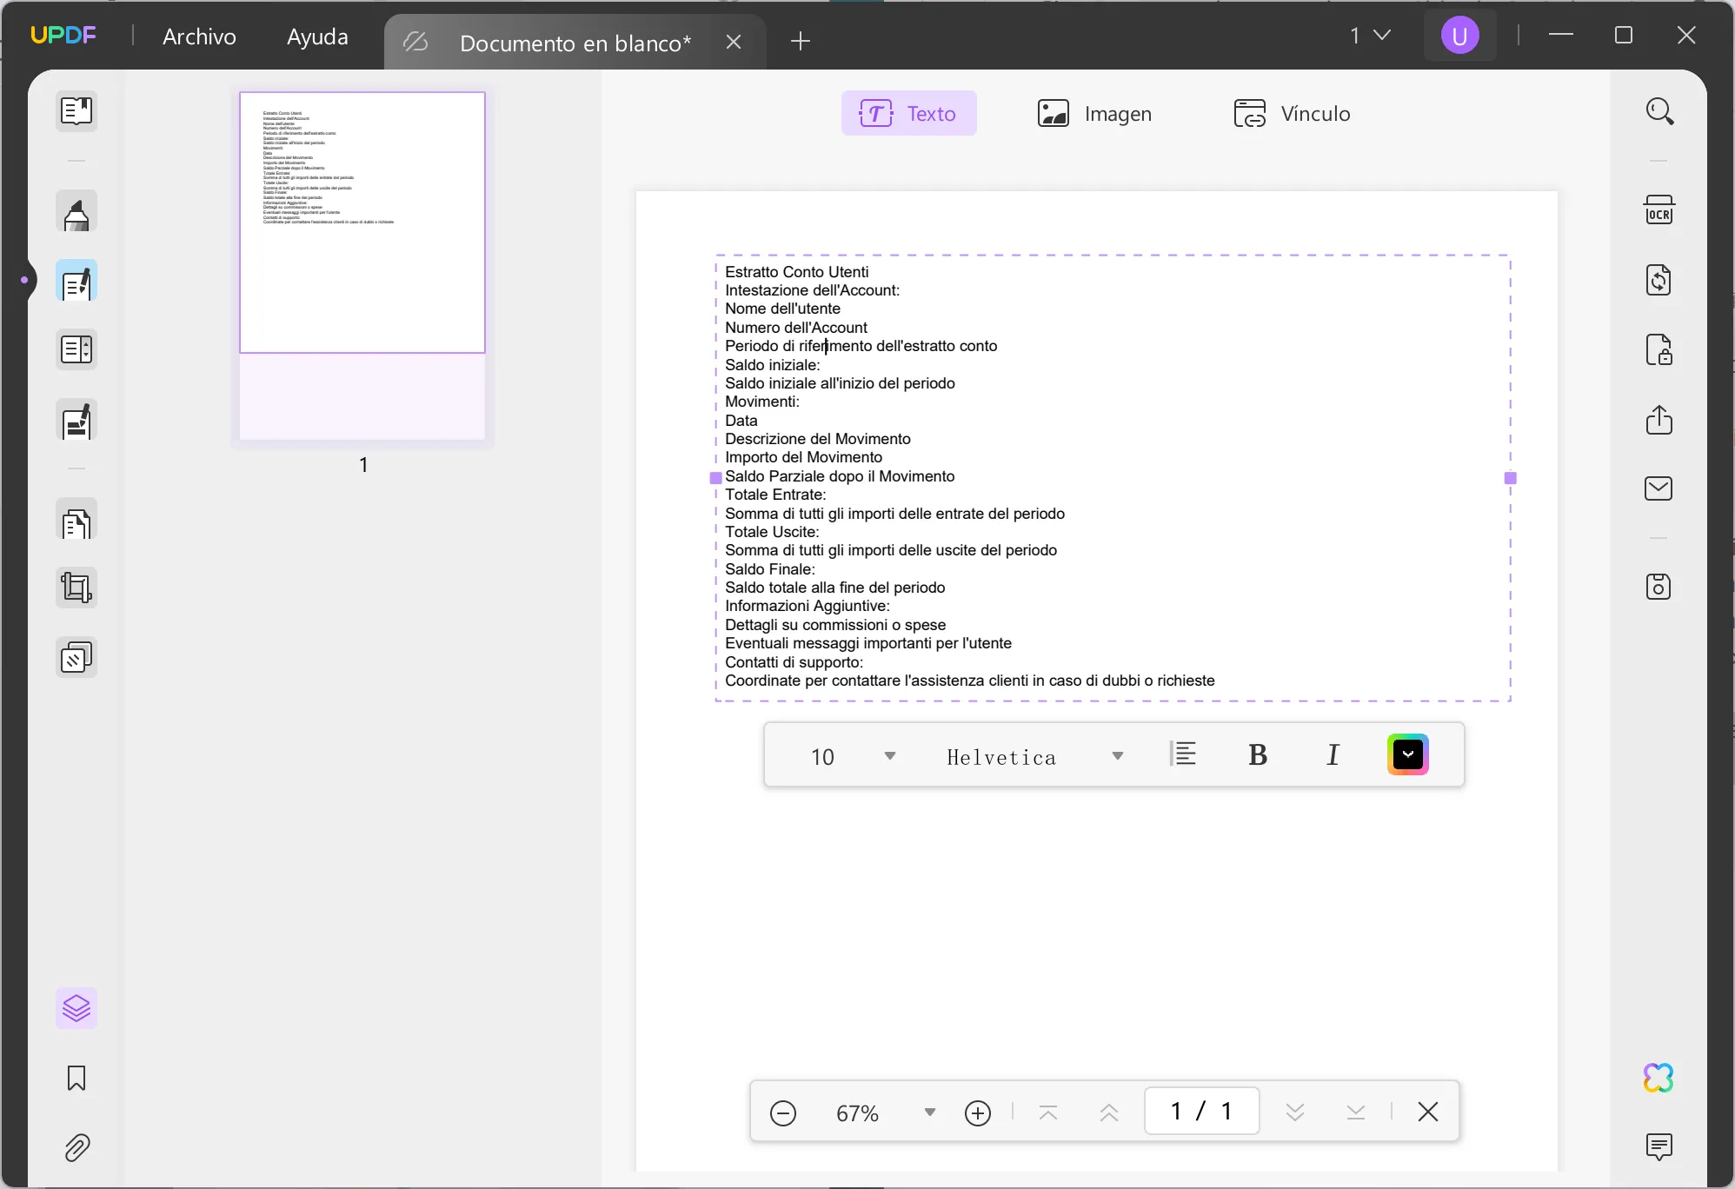Viewport: 1735px width, 1189px height.
Task: Select the Texto edit mode
Action: (x=908, y=113)
